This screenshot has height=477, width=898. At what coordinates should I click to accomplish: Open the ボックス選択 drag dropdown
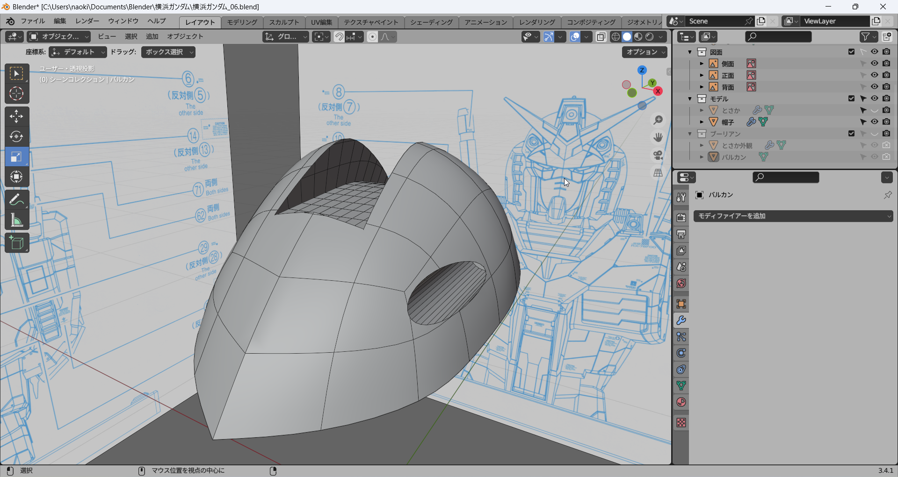click(x=168, y=52)
